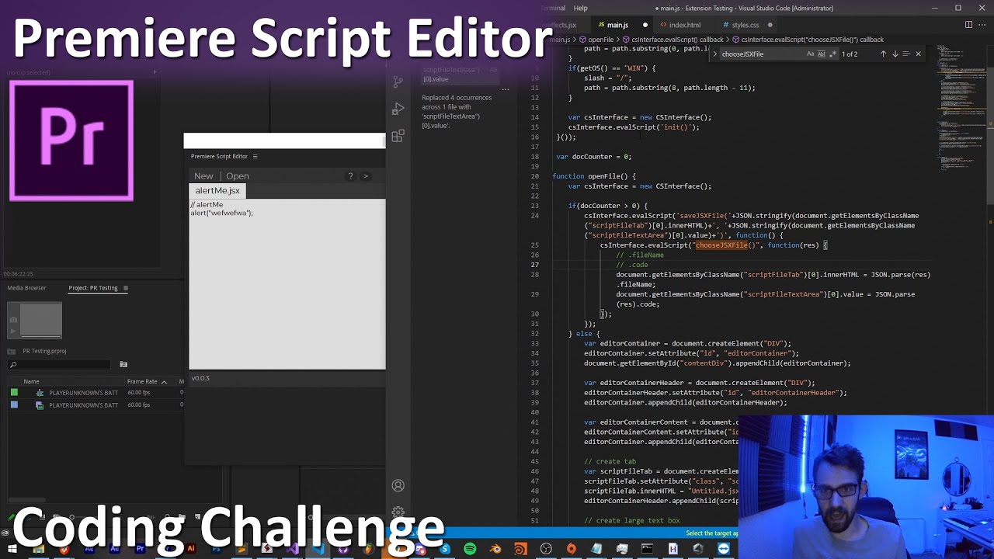Click the green label color swatch

pyautogui.click(x=14, y=393)
